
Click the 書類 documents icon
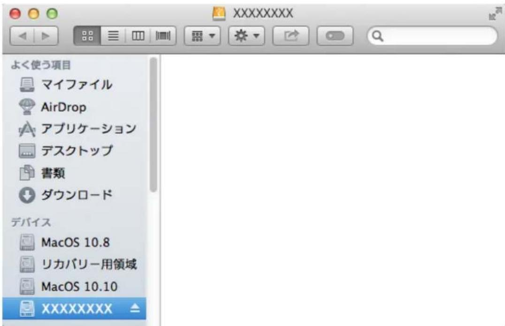coord(27,173)
